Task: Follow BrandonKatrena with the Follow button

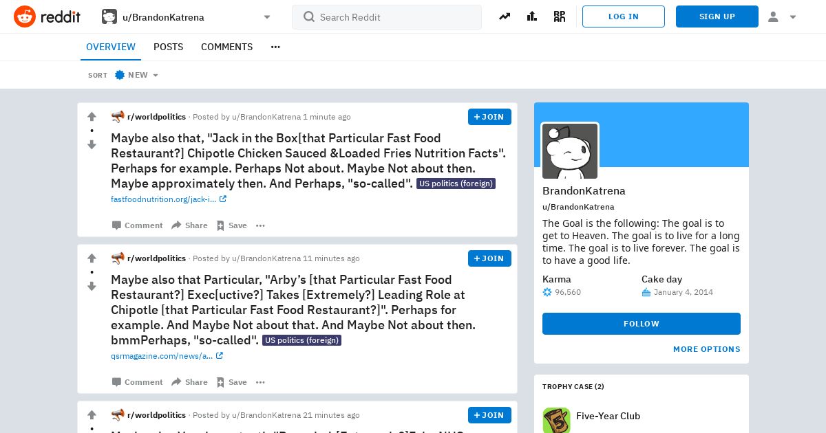Action: pyautogui.click(x=642, y=324)
